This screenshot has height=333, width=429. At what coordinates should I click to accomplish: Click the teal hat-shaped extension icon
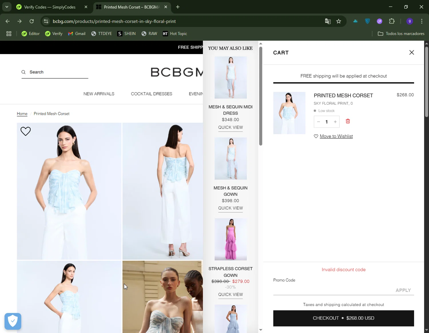pos(355,21)
